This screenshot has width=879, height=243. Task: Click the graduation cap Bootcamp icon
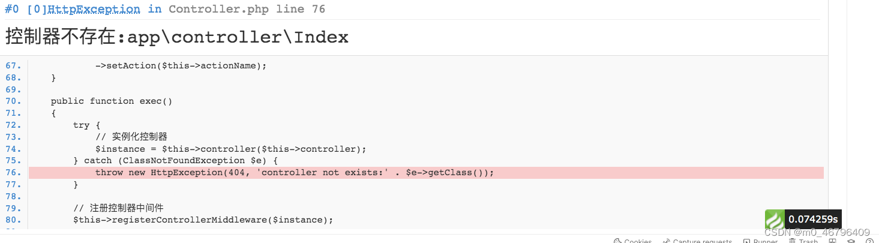point(851,241)
